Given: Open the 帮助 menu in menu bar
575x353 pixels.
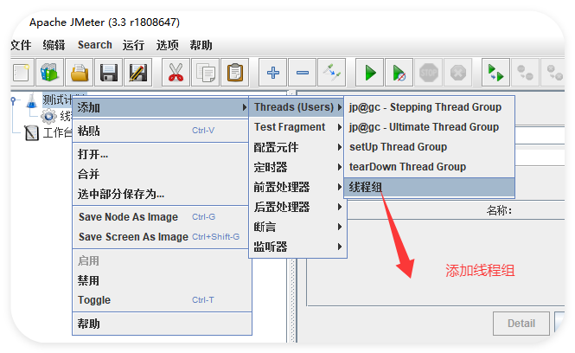Looking at the screenshot, I should pos(201,45).
